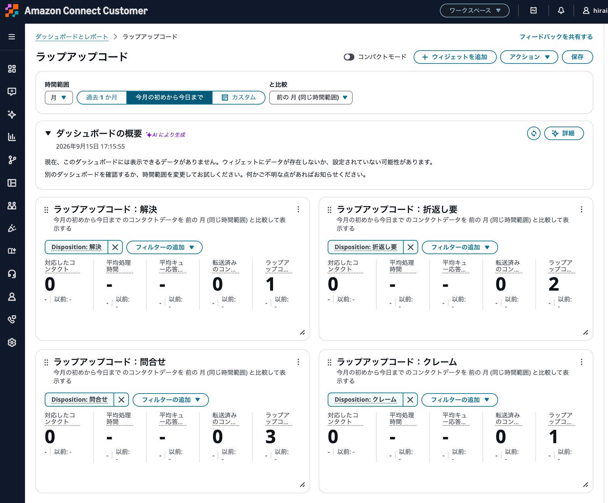Screen dimensions: 608x503
Task: Open the 月 time unit dropdown
Action: (x=59, y=98)
